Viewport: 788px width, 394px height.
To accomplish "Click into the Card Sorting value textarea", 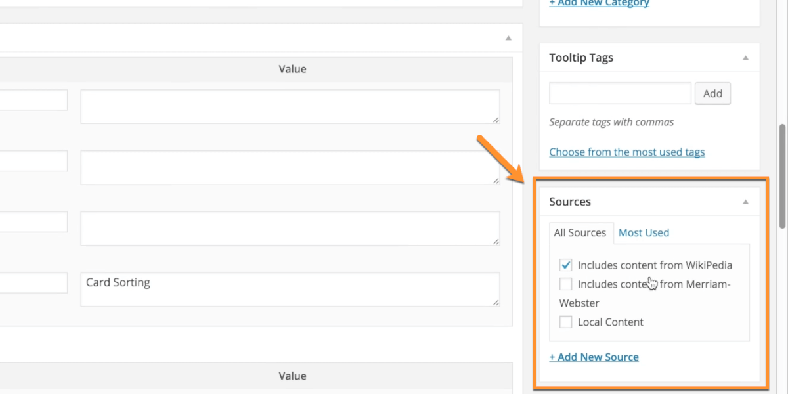I will (289, 290).
